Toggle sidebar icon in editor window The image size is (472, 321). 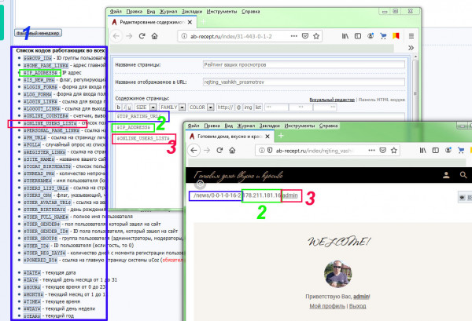pyautogui.click(x=358, y=36)
